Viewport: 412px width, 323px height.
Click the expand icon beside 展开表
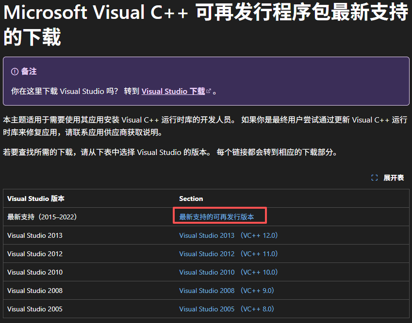375,178
